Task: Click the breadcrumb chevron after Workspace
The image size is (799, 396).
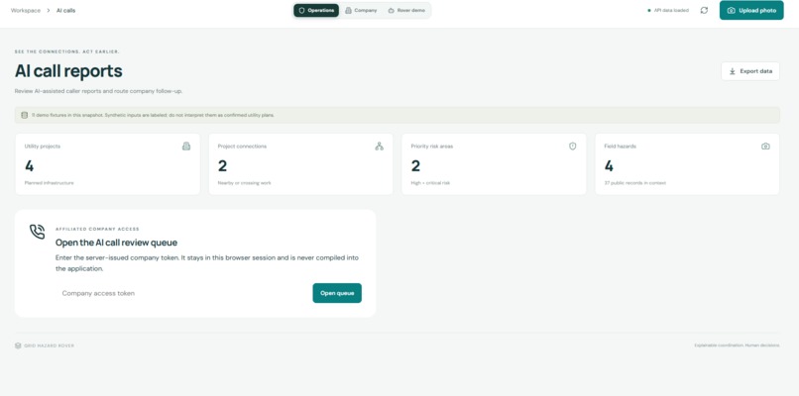Action: [x=48, y=10]
